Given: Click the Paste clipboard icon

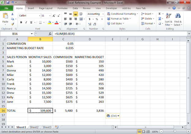Looking at the screenshot, I should (x=6, y=16).
